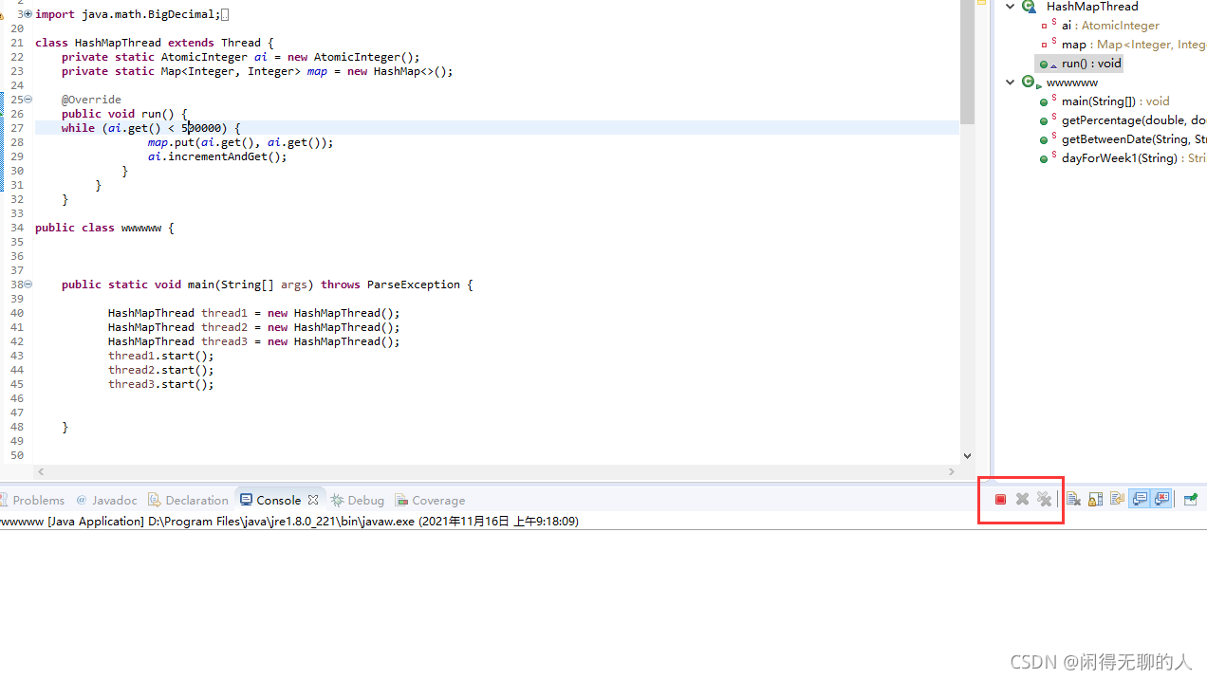Screen dimensions: 1207x679
Task: Open the Javadoc tab
Action: pyautogui.click(x=106, y=500)
